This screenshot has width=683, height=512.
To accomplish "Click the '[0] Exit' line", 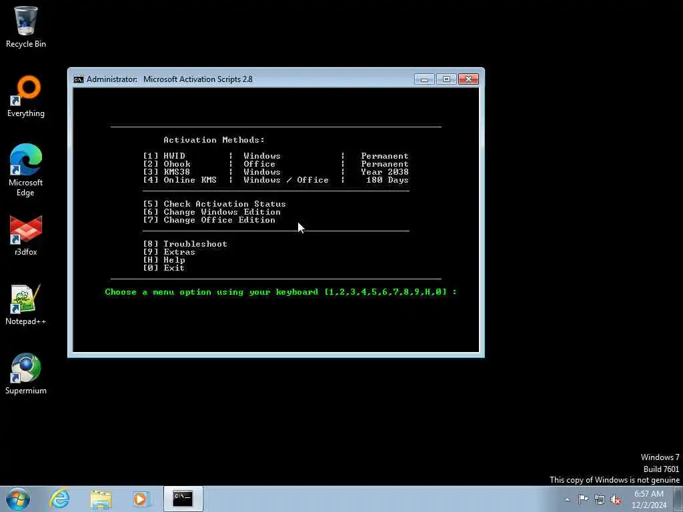I will [164, 268].
